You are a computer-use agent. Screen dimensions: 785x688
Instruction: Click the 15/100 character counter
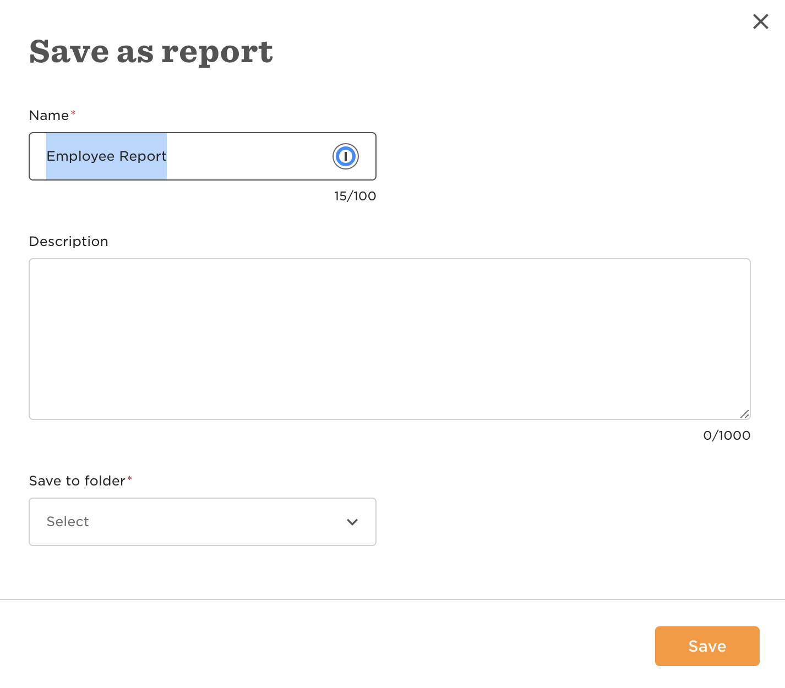coord(355,196)
